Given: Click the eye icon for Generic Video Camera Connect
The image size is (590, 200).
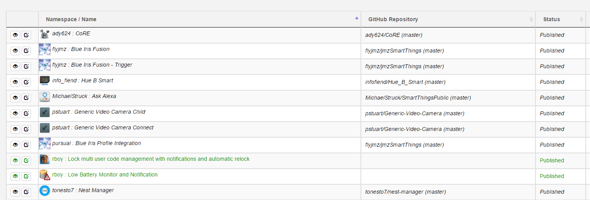Looking at the screenshot, I should tap(15, 129).
